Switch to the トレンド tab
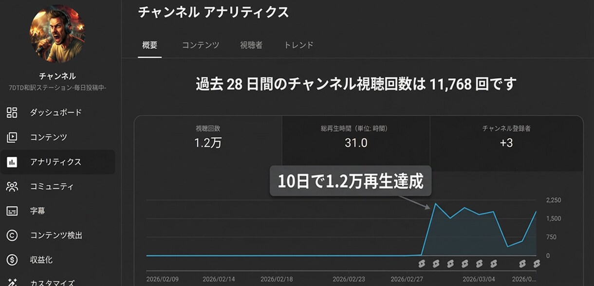This screenshot has height=286, width=594. pyautogui.click(x=298, y=45)
